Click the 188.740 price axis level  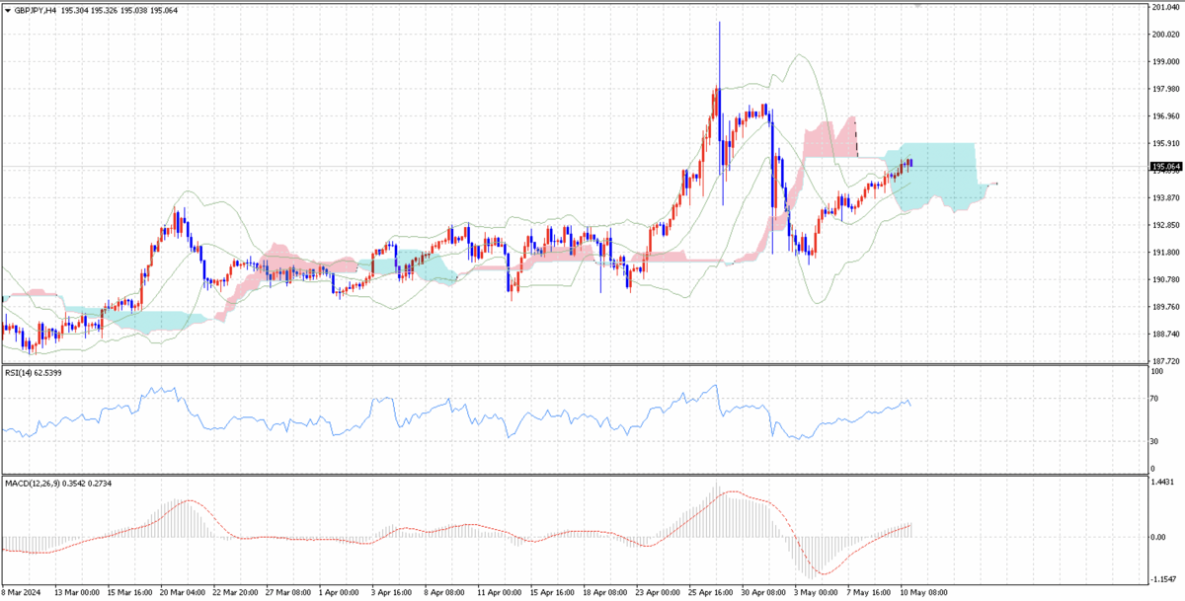click(x=1165, y=334)
